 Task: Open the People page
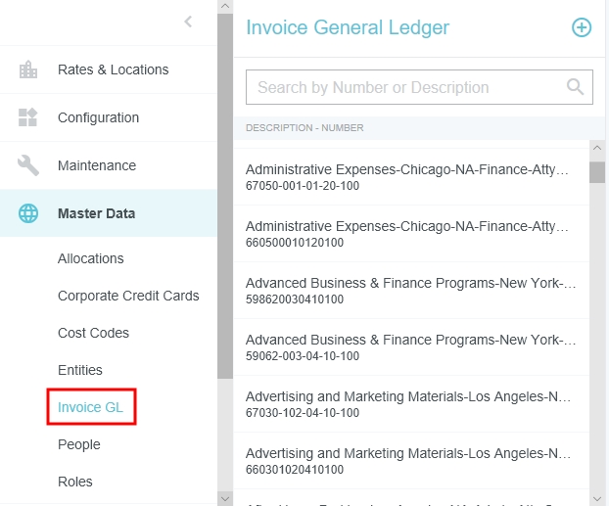79,444
